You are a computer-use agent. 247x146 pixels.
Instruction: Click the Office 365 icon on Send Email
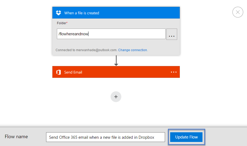click(x=59, y=72)
